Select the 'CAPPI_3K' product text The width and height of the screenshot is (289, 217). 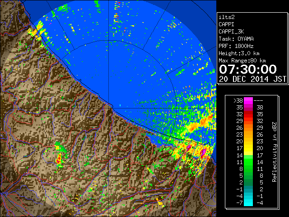[x=231, y=32]
